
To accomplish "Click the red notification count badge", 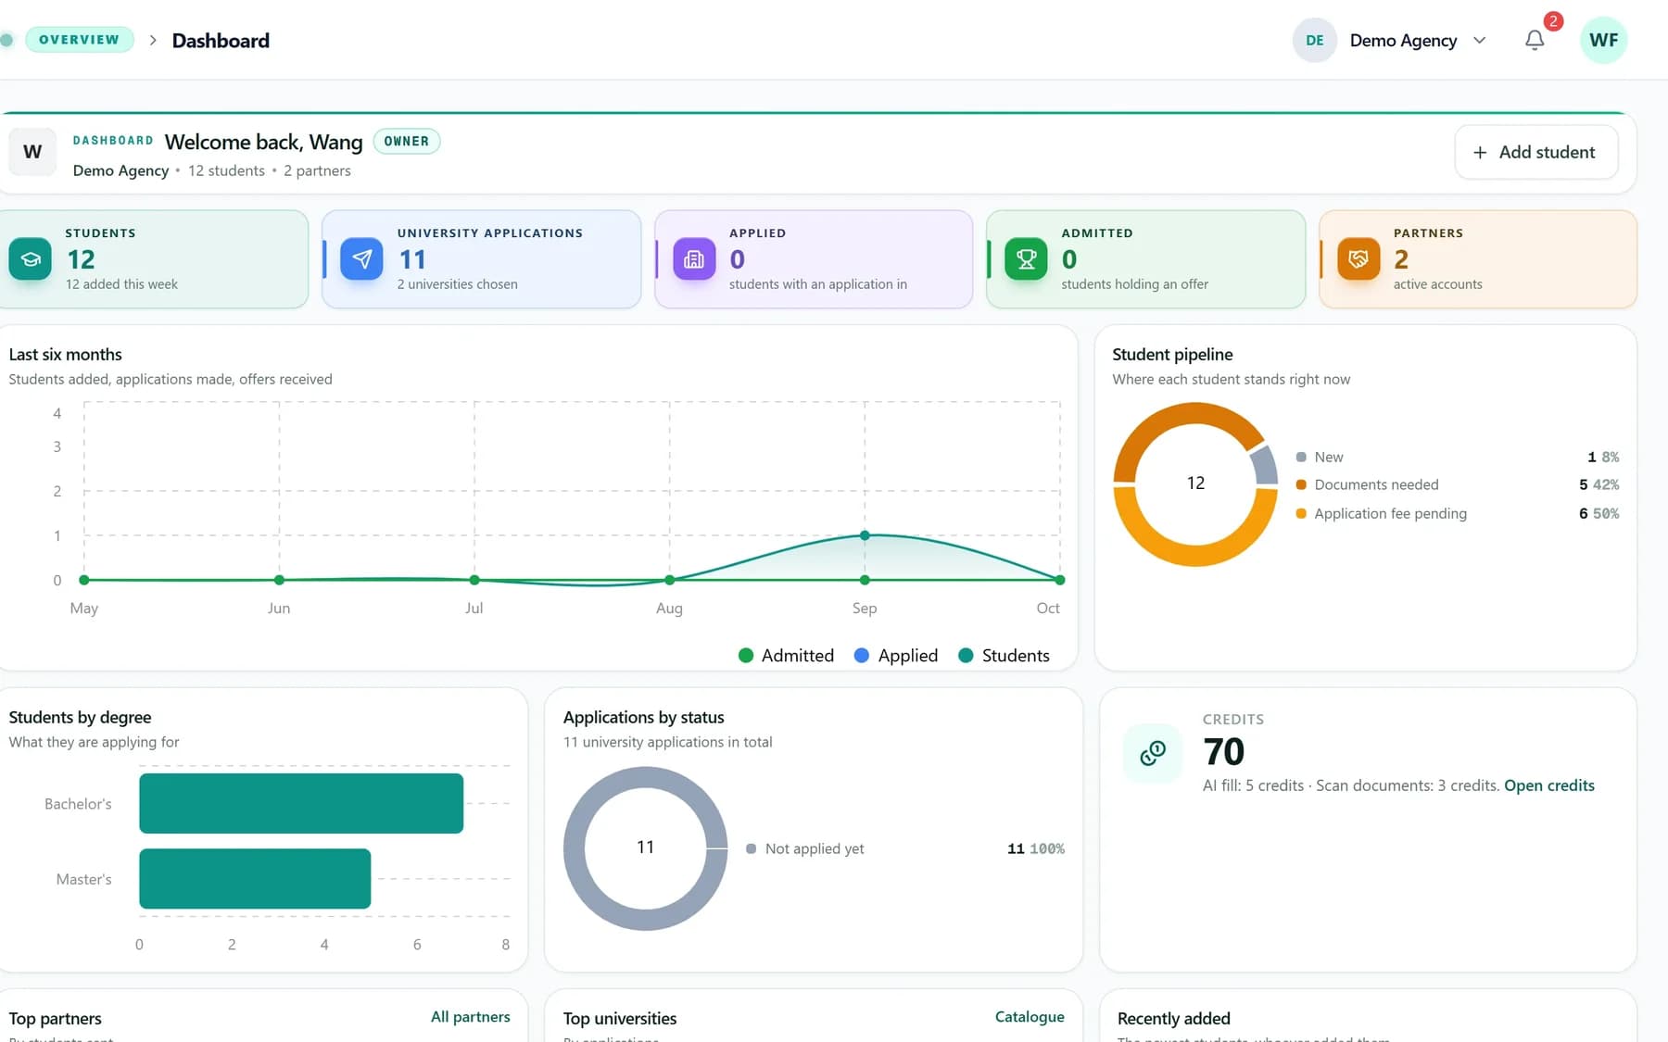I will (1553, 21).
